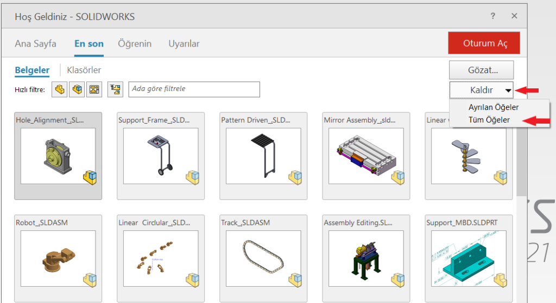The image size is (556, 303).
Task: Choose 'Tüm Öğeler' from dropdown menu
Action: (489, 120)
